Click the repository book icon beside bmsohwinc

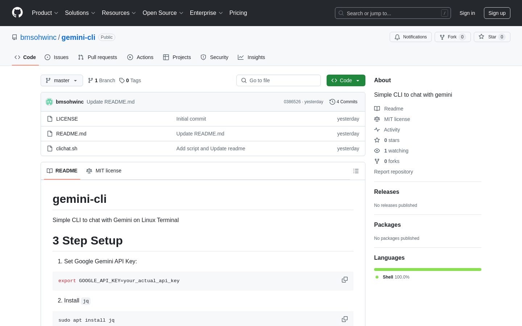click(14, 37)
